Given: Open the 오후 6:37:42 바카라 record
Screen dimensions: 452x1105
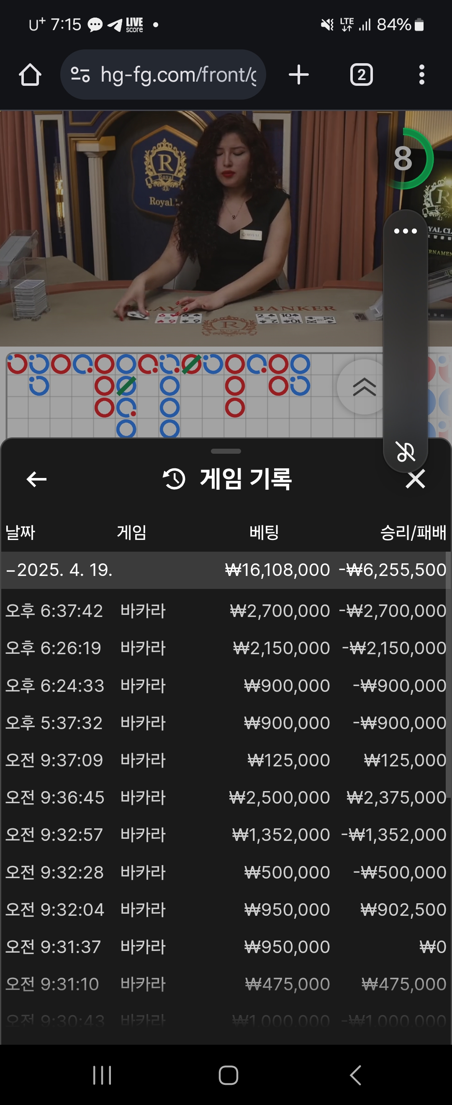Looking at the screenshot, I should [x=226, y=611].
